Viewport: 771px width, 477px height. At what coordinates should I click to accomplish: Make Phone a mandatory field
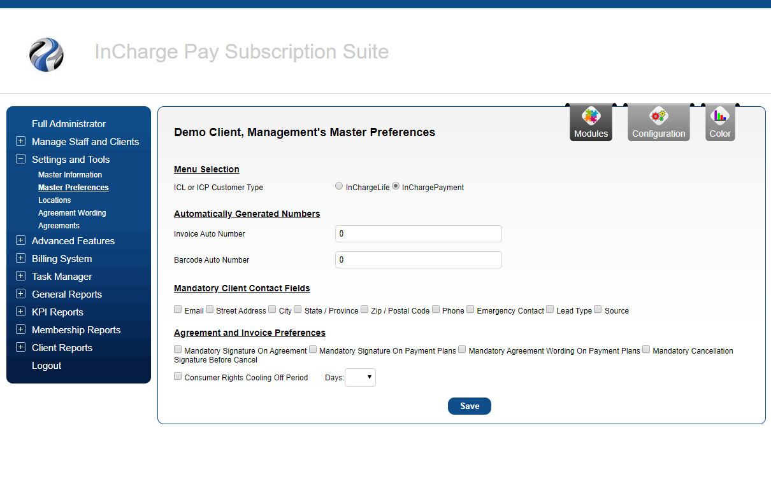(x=436, y=310)
